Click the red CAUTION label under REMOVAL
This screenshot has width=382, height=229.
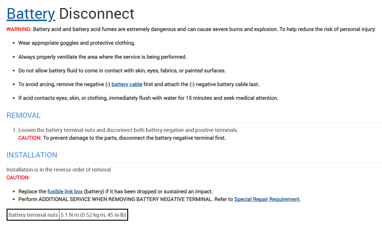[30, 138]
